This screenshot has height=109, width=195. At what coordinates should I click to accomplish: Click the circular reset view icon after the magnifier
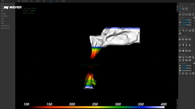coord(190,15)
